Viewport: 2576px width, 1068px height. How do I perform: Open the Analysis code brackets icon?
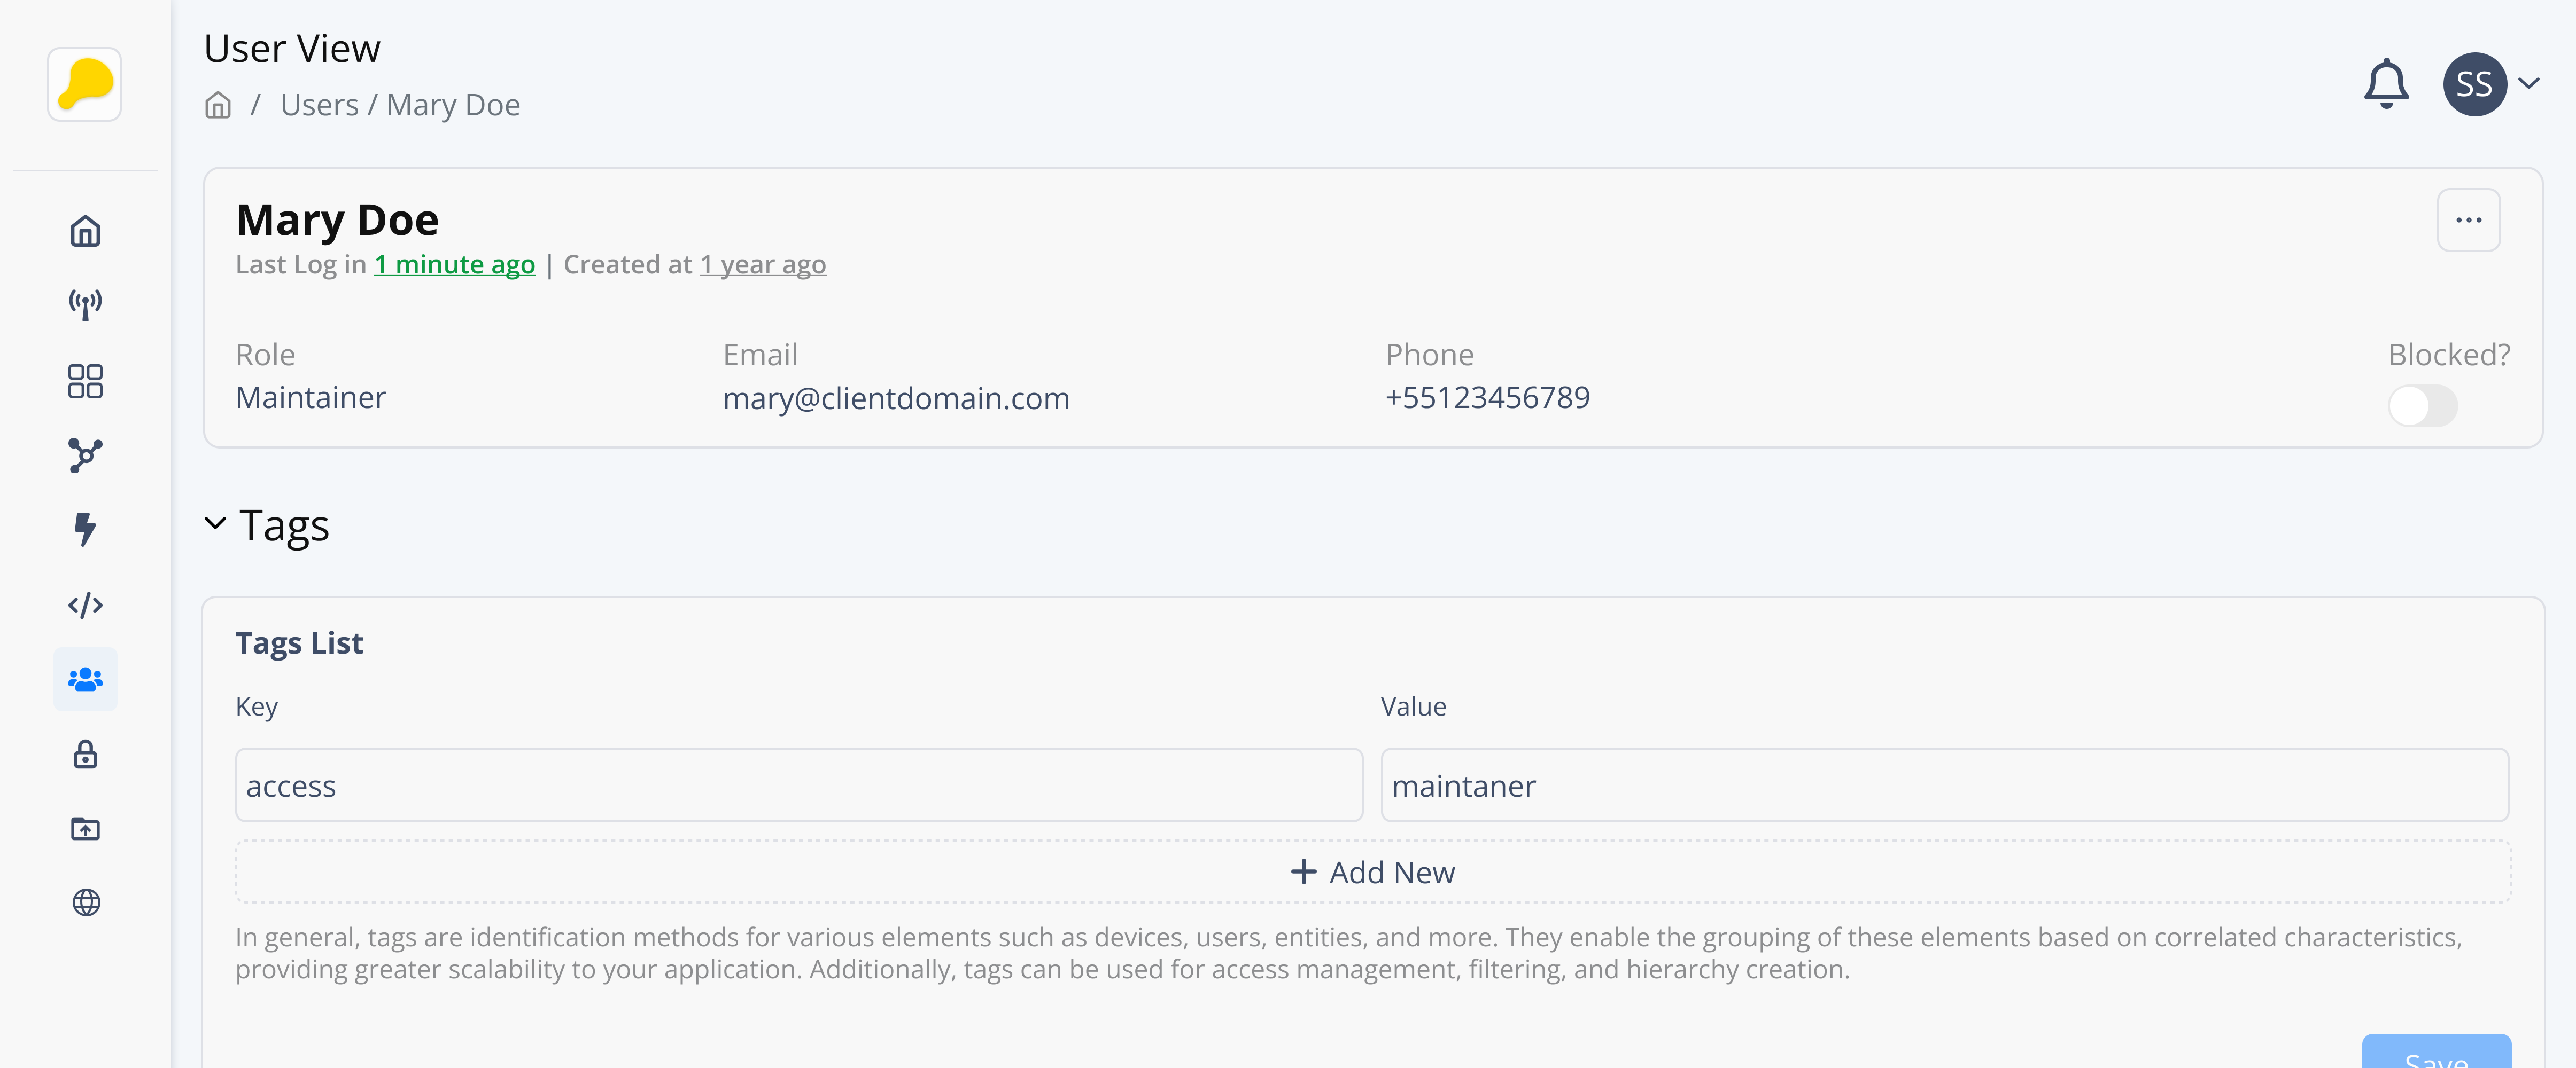pos(85,606)
